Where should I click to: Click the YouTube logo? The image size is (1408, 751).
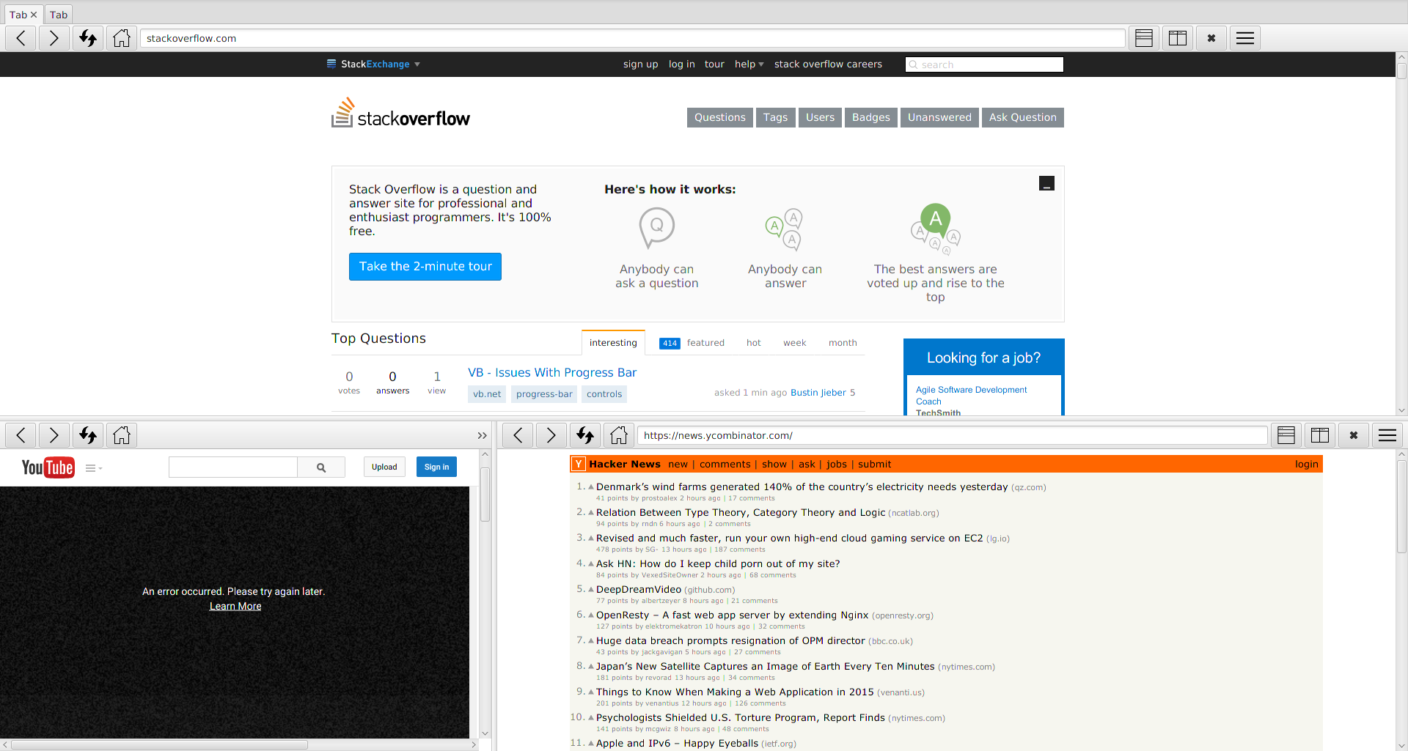[x=48, y=467]
